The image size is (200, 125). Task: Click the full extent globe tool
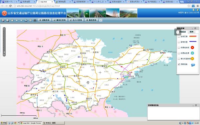pos(26,20)
